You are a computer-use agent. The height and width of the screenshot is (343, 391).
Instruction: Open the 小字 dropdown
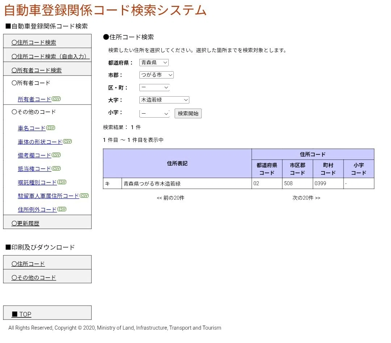pyautogui.click(x=154, y=114)
